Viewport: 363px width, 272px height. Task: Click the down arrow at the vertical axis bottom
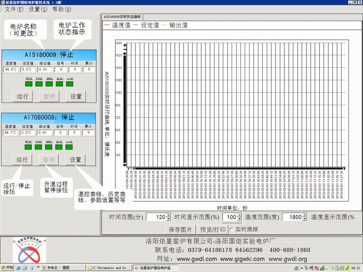(125, 165)
